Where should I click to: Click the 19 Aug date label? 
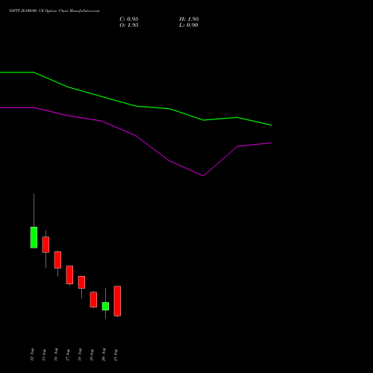(92, 354)
